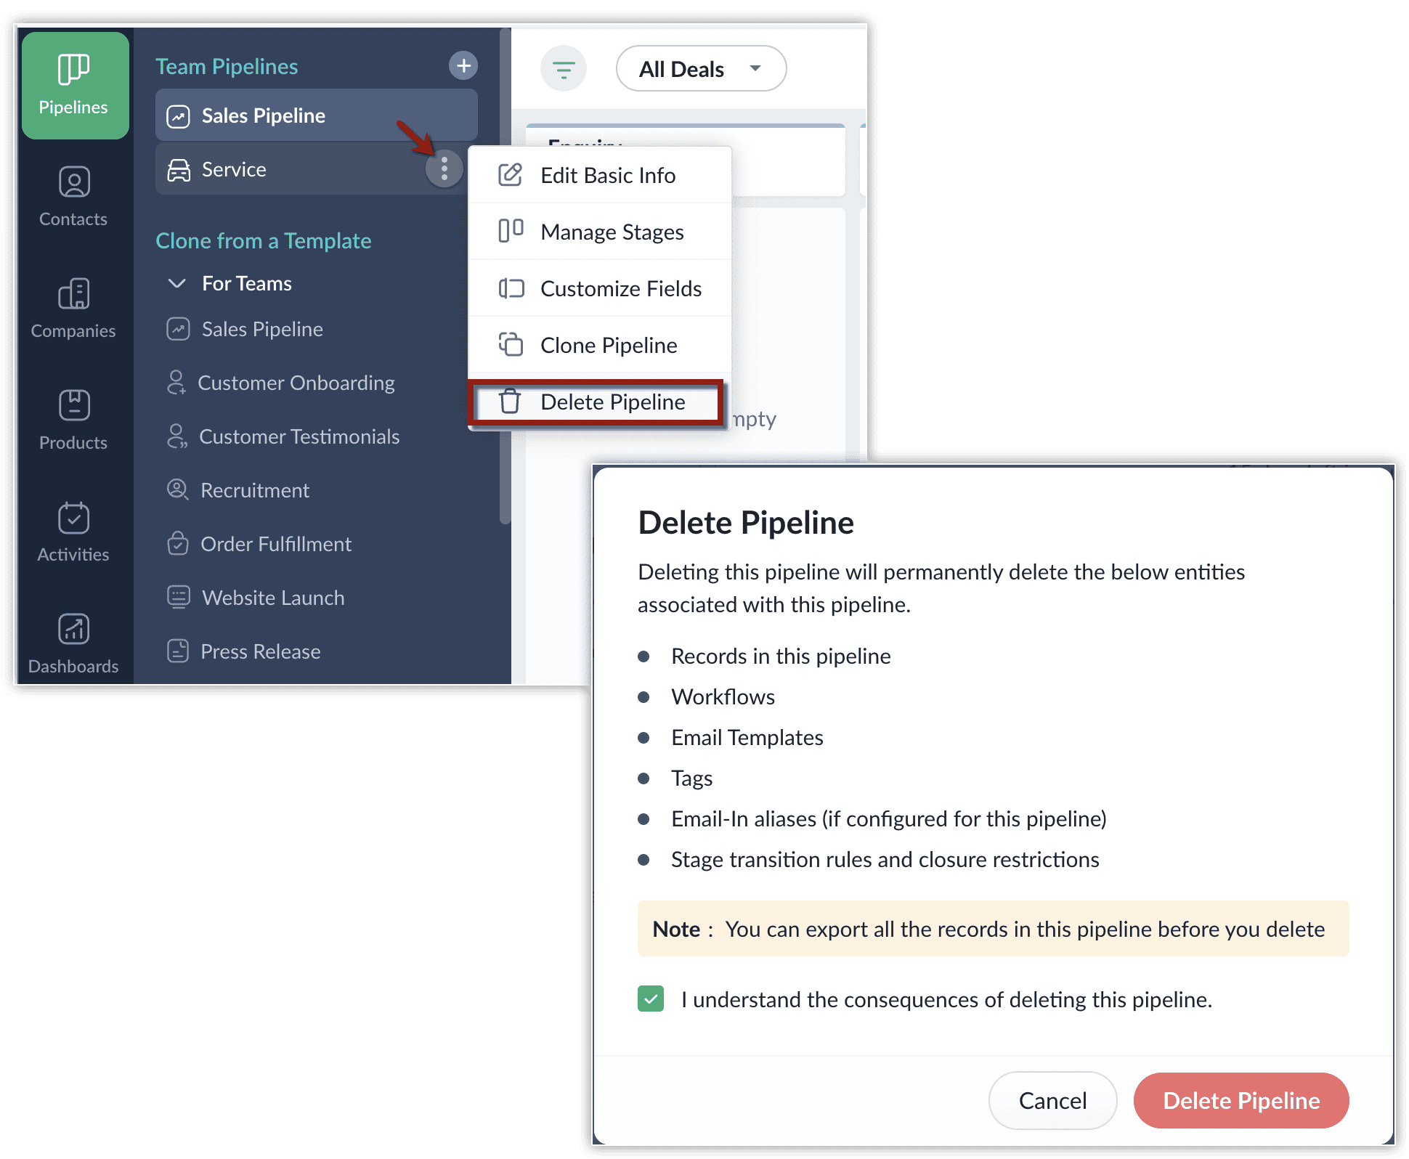The width and height of the screenshot is (1409, 1159).
Task: Open the filter icon beside All Deals
Action: pyautogui.click(x=564, y=69)
